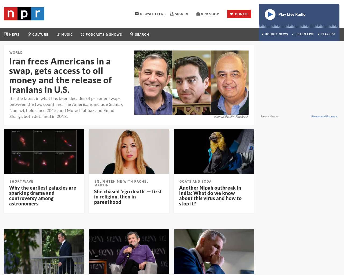Open earliest galaxies thumbnail image
Screen dimensions: 344x275
(x=44, y=151)
